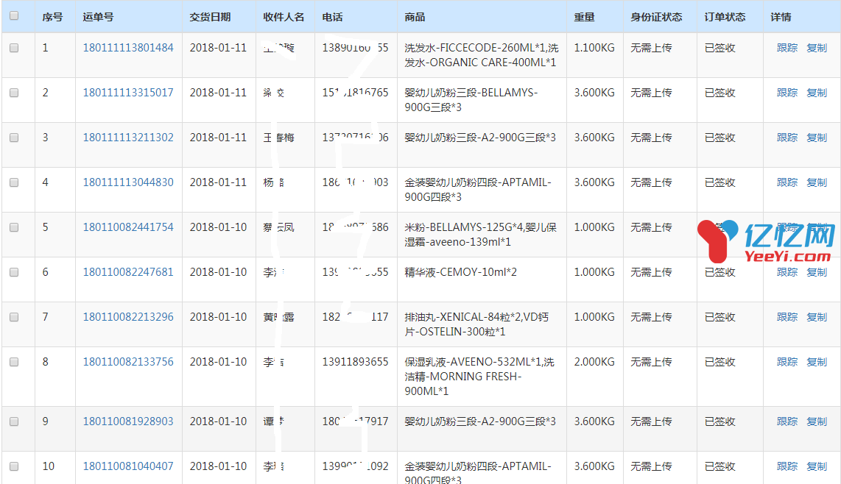
Task: Click 无需上传 status in row 8
Action: [x=651, y=363]
